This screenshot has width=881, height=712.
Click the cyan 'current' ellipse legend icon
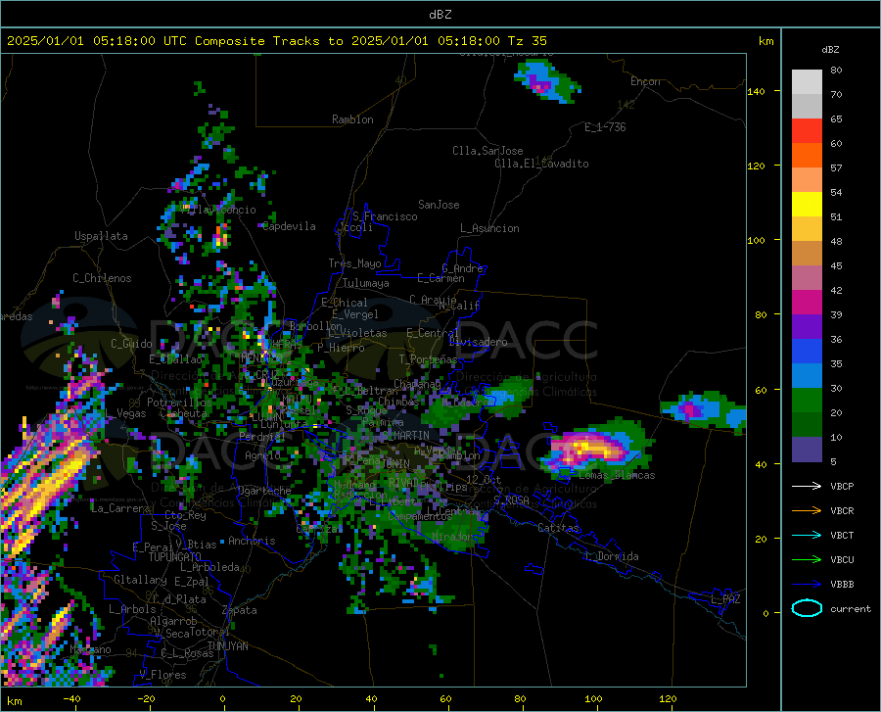807,608
